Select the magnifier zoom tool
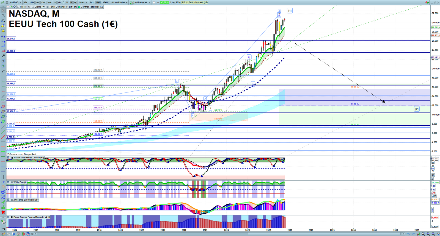The image size is (440, 236). point(3,16)
